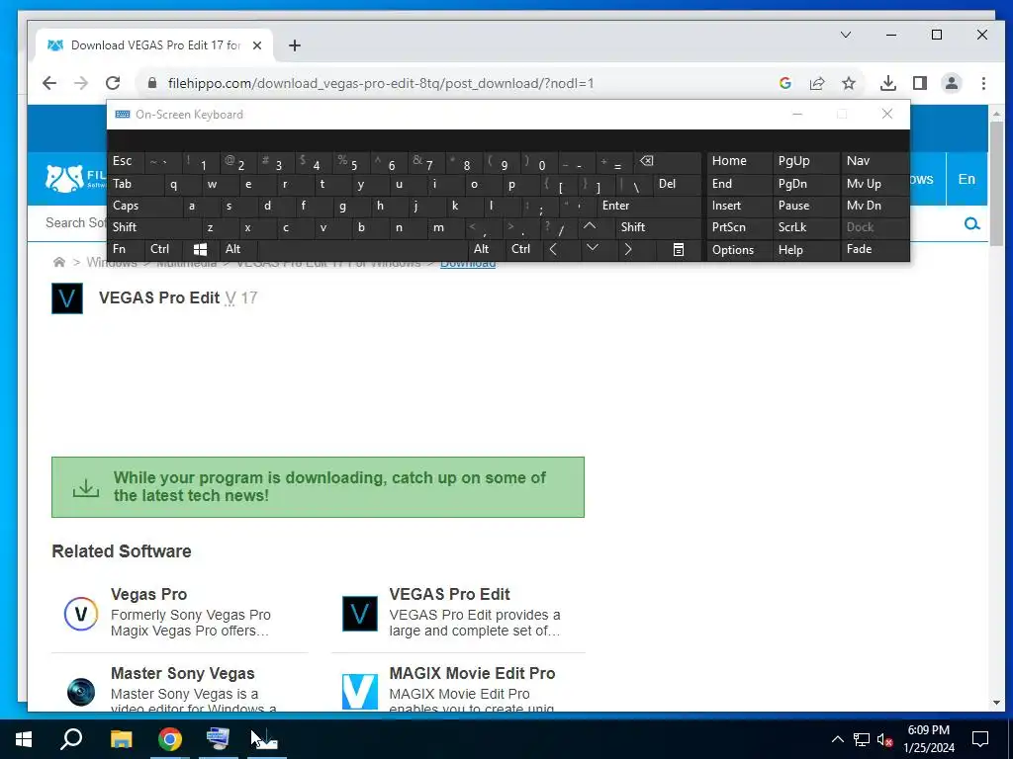This screenshot has height=759, width=1013.
Task: Click the Download breadcrumb link
Action: point(468,263)
